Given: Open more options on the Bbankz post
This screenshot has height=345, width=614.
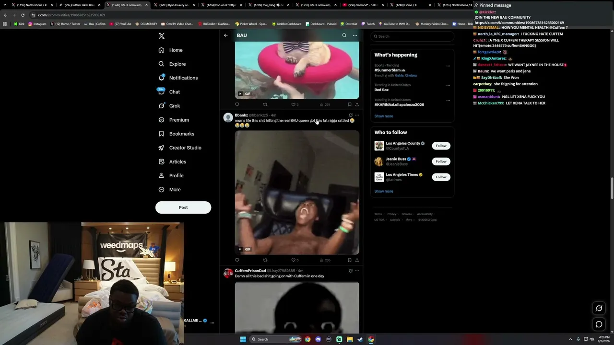Looking at the screenshot, I should pyautogui.click(x=357, y=115).
